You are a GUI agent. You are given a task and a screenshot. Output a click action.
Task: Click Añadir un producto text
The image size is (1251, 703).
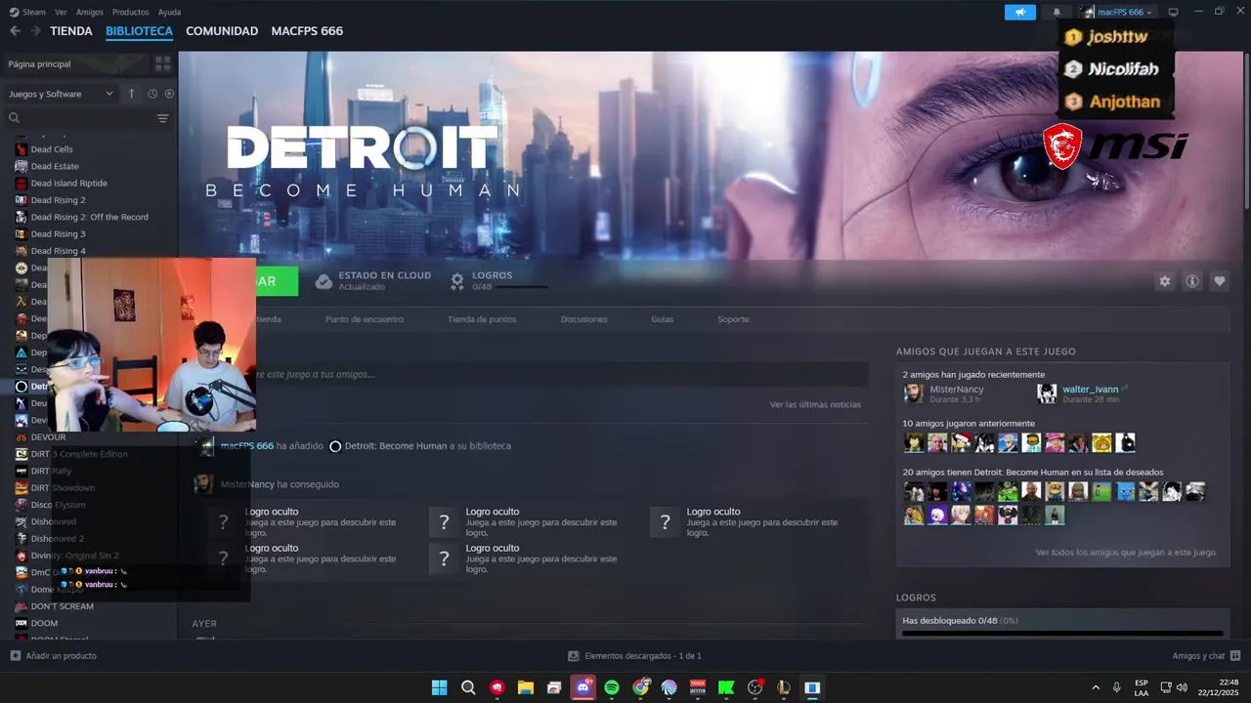[x=62, y=656]
